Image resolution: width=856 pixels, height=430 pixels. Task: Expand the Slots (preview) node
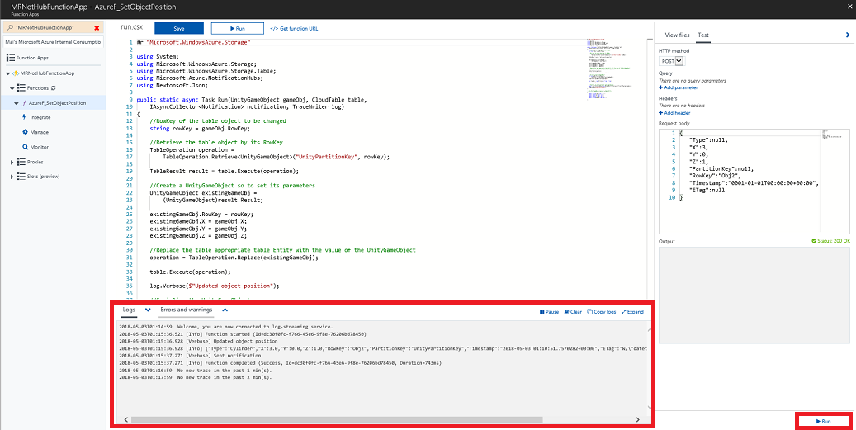[x=12, y=177]
